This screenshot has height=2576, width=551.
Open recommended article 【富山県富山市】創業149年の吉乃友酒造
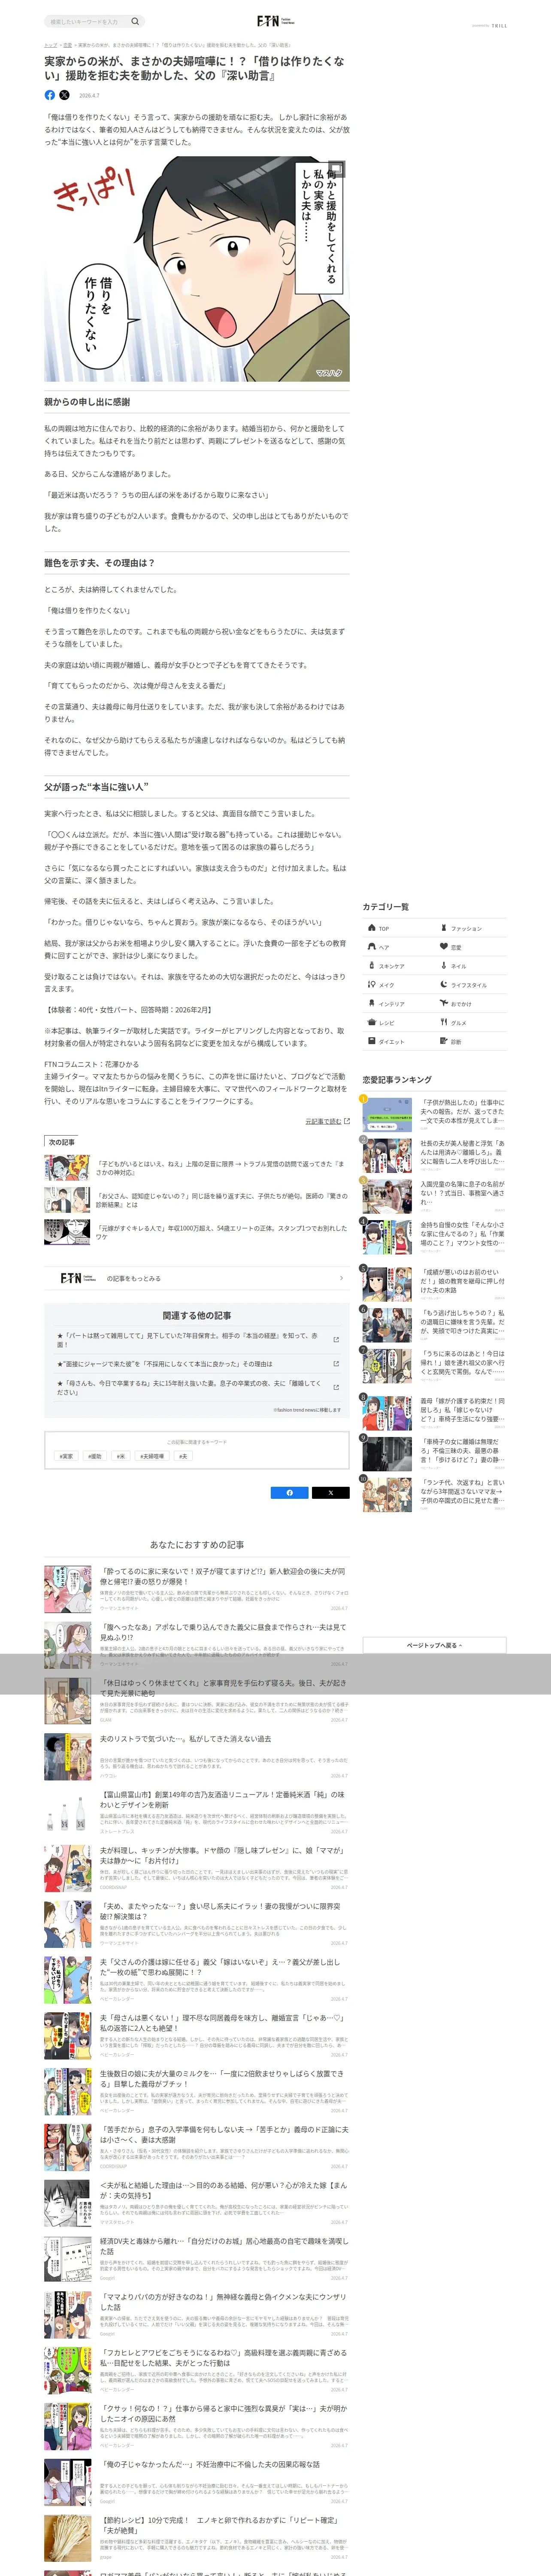[197, 1813]
